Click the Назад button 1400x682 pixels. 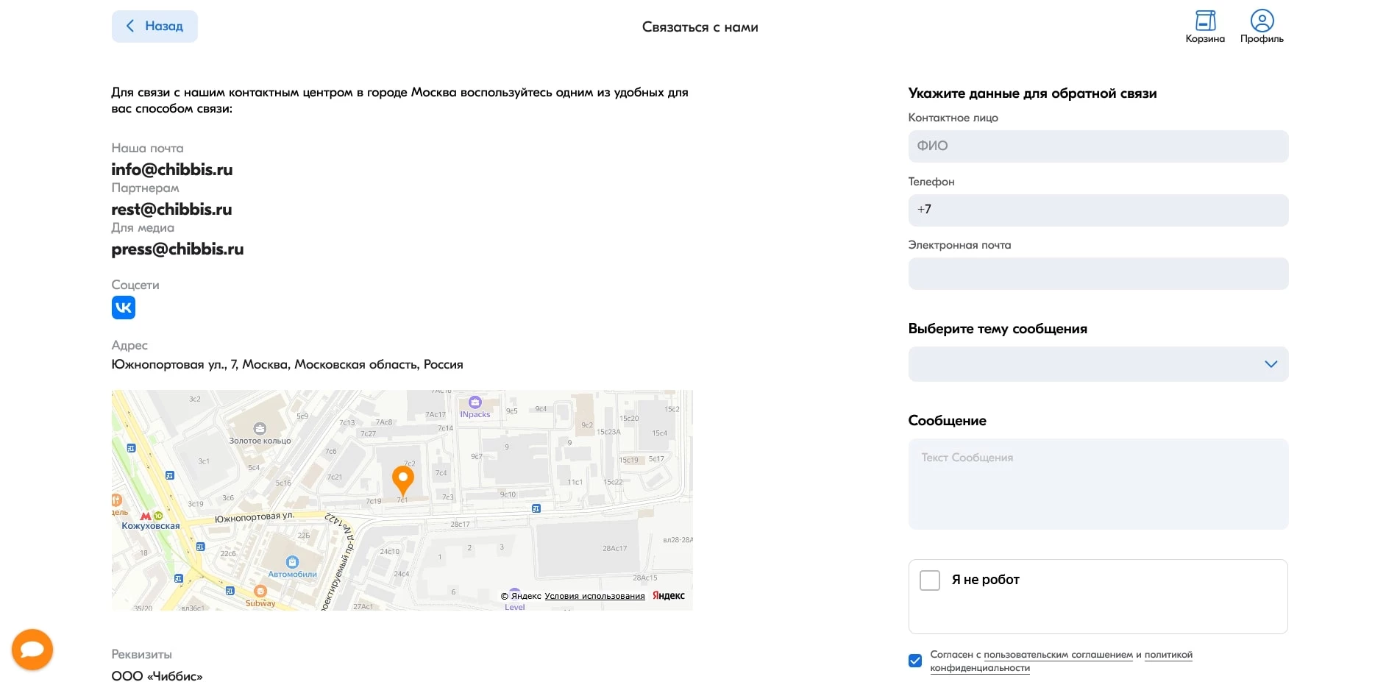coord(154,26)
